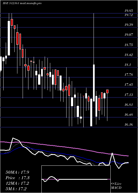
Task: Click the 17.78 price axis label
Action: tap(129, 75)
